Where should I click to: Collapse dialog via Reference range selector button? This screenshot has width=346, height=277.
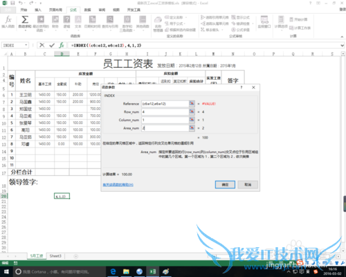pyautogui.click(x=192, y=104)
